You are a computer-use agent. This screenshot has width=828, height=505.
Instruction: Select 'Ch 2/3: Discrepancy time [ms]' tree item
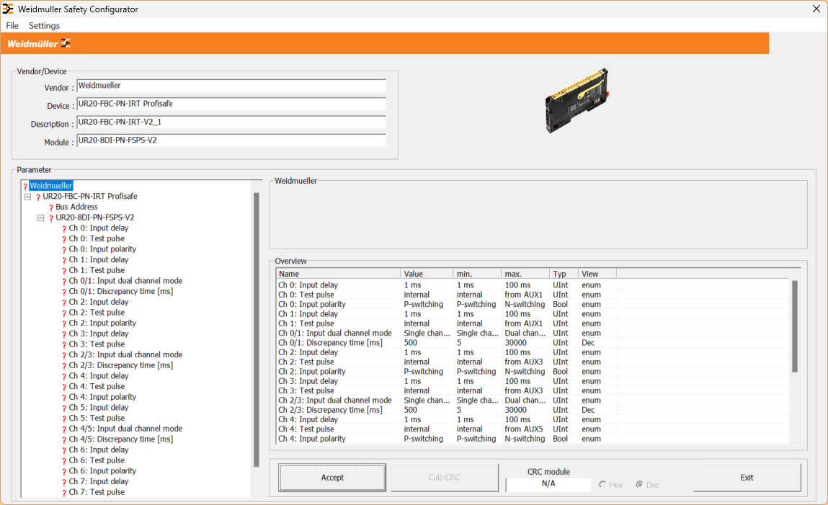coord(121,365)
